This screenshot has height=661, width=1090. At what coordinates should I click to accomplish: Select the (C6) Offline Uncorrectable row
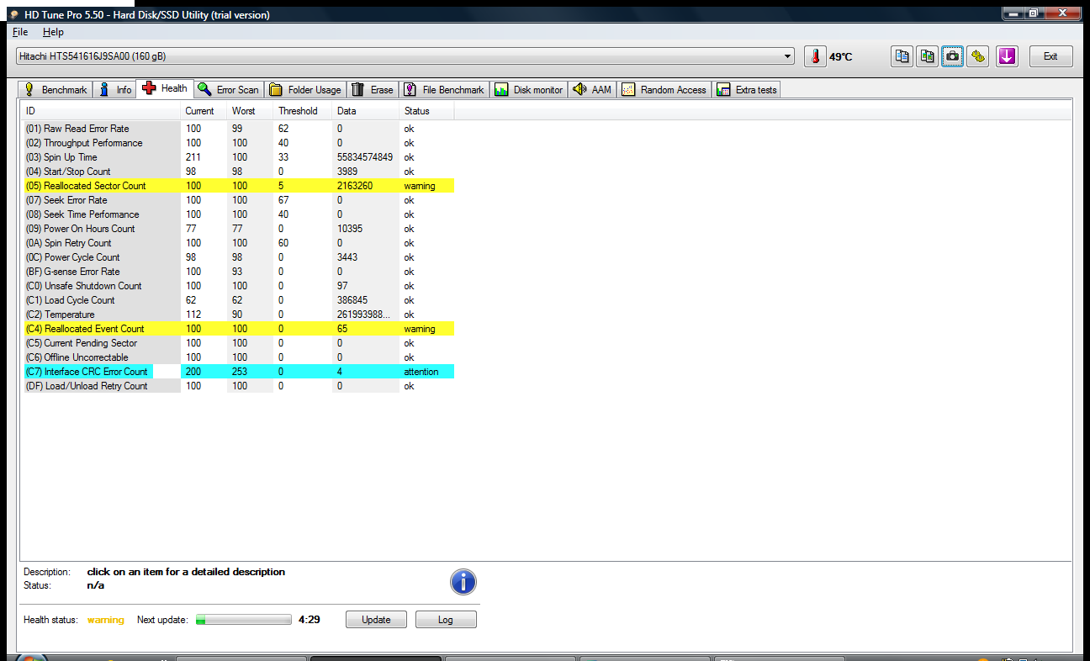[x=238, y=357]
